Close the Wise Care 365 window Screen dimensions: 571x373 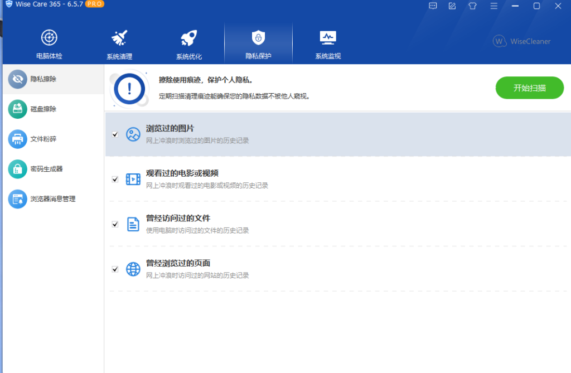tap(558, 6)
